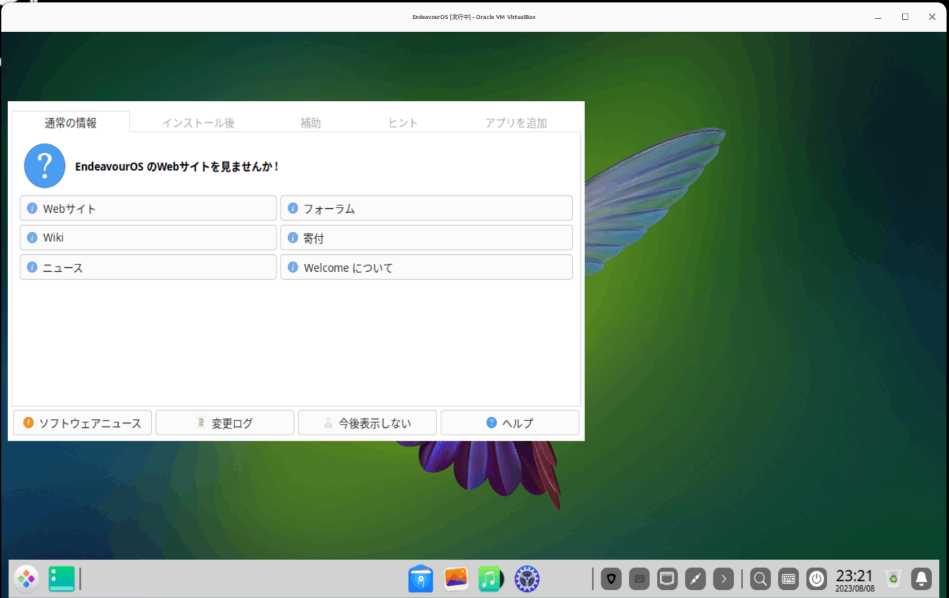Open the green multitasking view dock icon
Viewport: 949px width, 598px height.
[62, 579]
